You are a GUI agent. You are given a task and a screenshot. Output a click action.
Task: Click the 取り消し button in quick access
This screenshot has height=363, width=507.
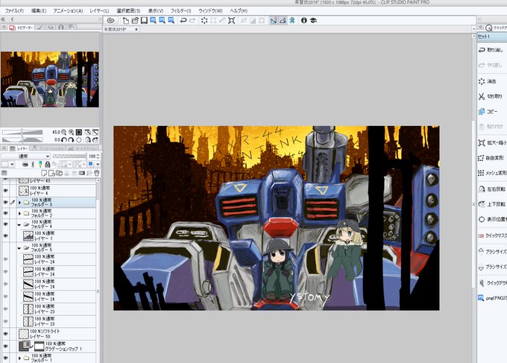[491, 50]
